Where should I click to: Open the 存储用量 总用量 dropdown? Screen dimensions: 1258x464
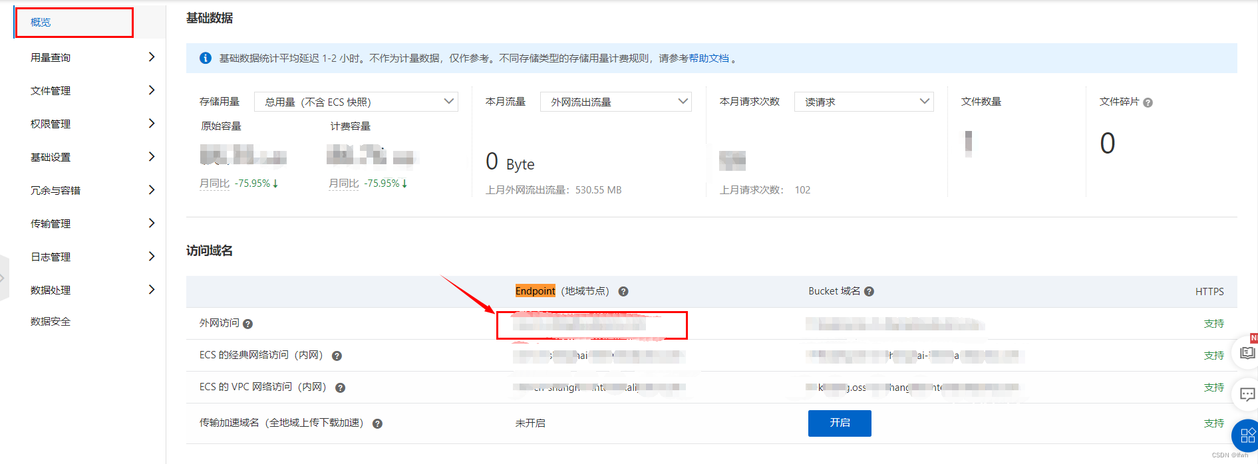pyautogui.click(x=356, y=102)
